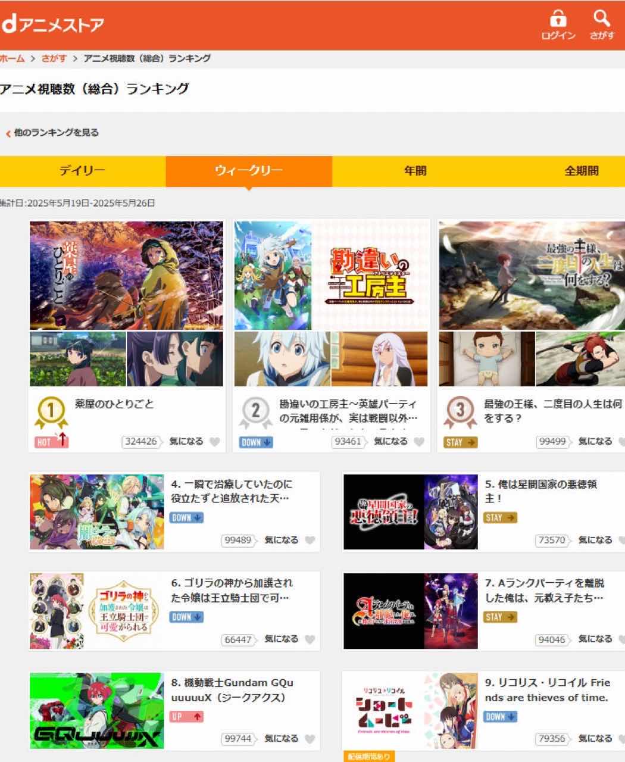Open the リコリス・リコイル thumbnail image
The width and height of the screenshot is (625, 762).
(x=410, y=711)
